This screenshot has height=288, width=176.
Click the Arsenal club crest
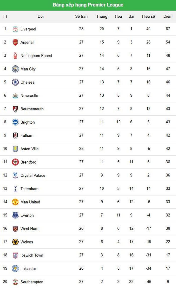point(15,42)
